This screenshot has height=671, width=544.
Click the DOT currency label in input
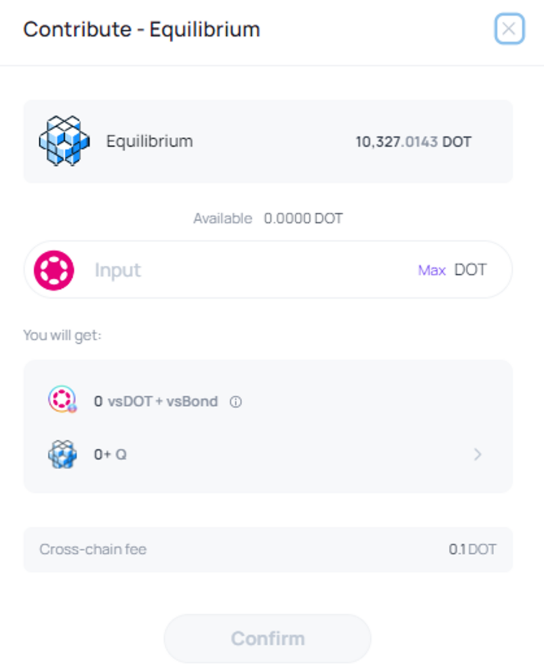pyautogui.click(x=471, y=270)
